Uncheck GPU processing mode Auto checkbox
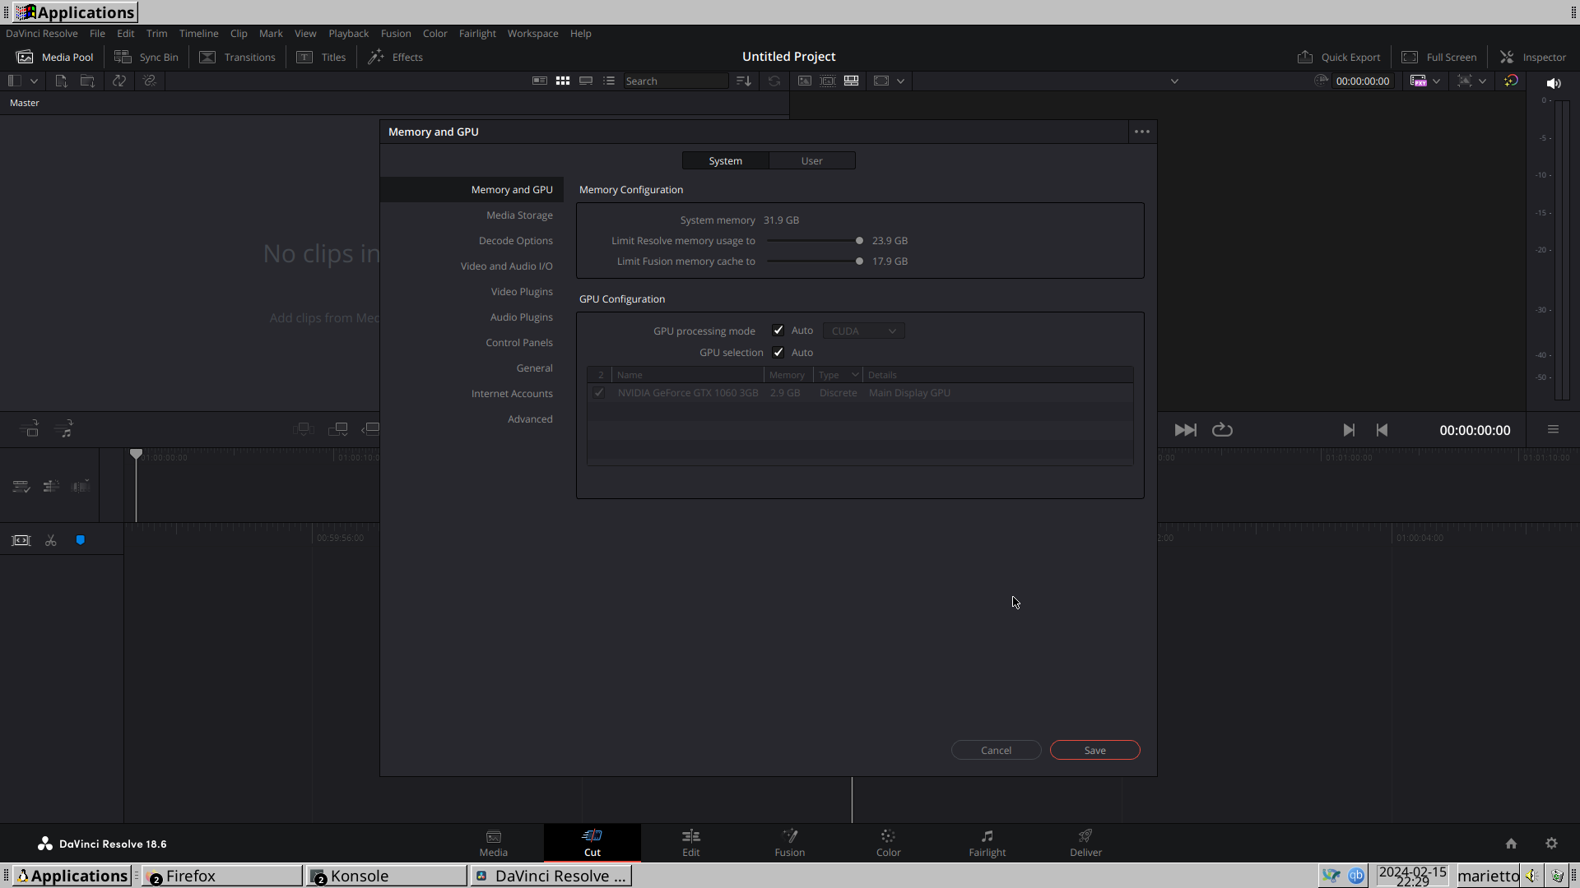The width and height of the screenshot is (1580, 888). (x=778, y=331)
